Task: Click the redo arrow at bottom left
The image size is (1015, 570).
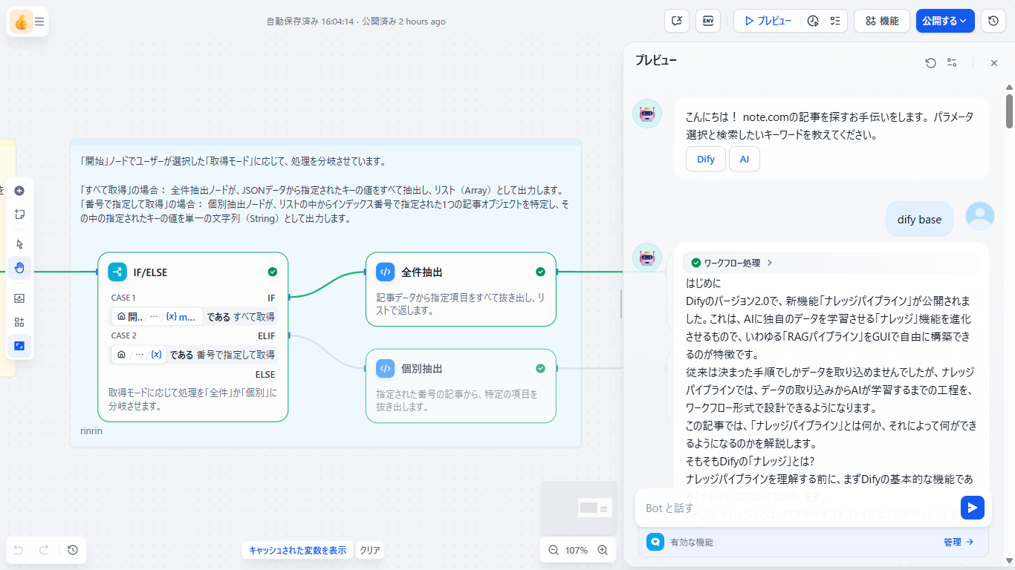Action: point(44,550)
